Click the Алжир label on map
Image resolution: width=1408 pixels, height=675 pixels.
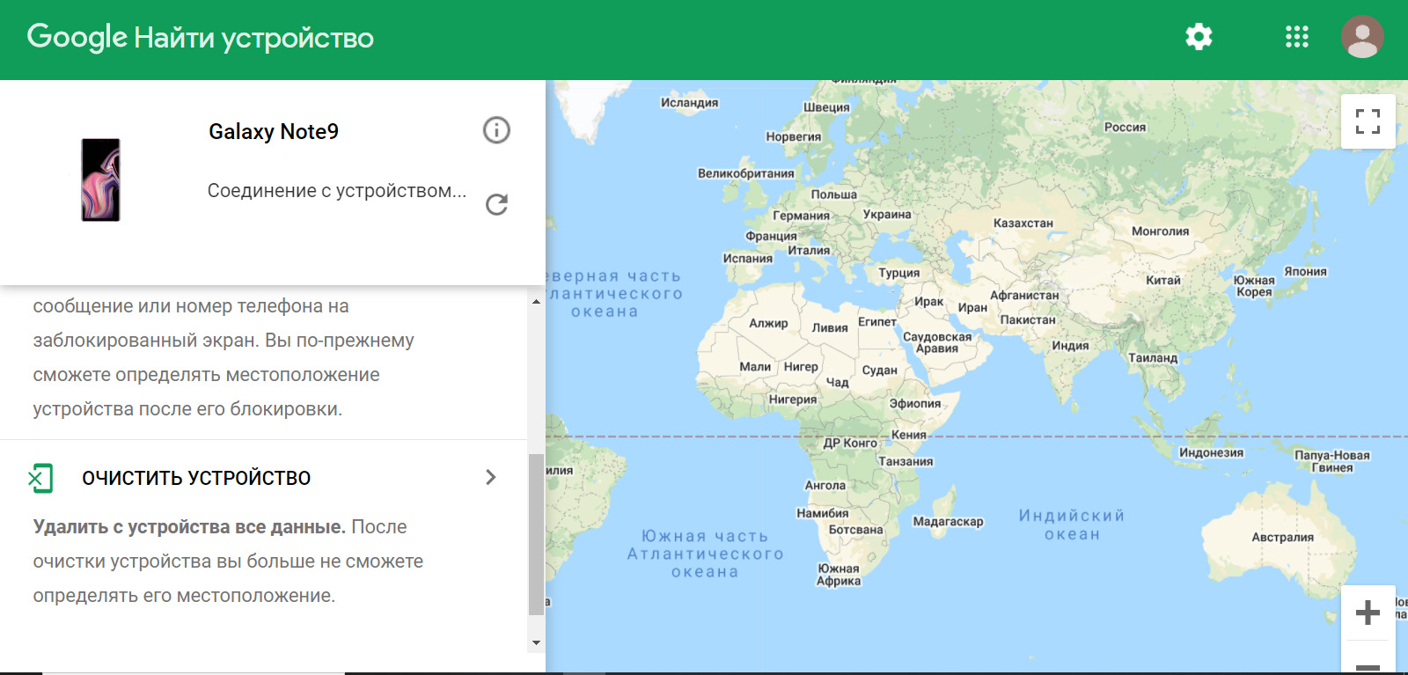tap(768, 324)
